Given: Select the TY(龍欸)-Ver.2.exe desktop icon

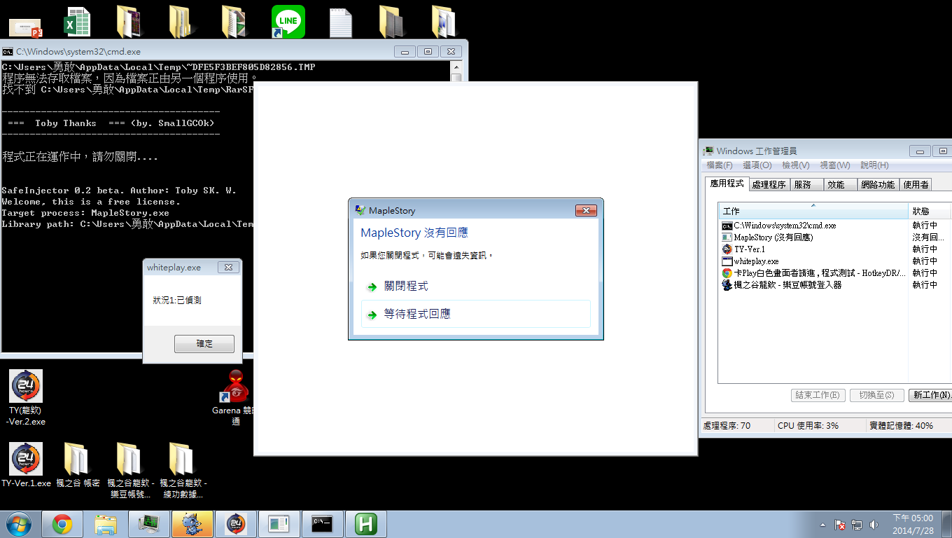Looking at the screenshot, I should tap(26, 398).
